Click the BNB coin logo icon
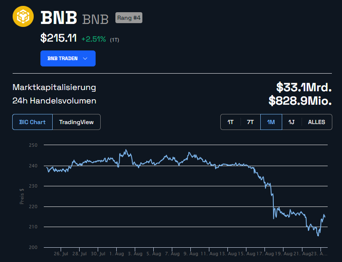This screenshot has height=262, width=342. pyautogui.click(x=23, y=16)
